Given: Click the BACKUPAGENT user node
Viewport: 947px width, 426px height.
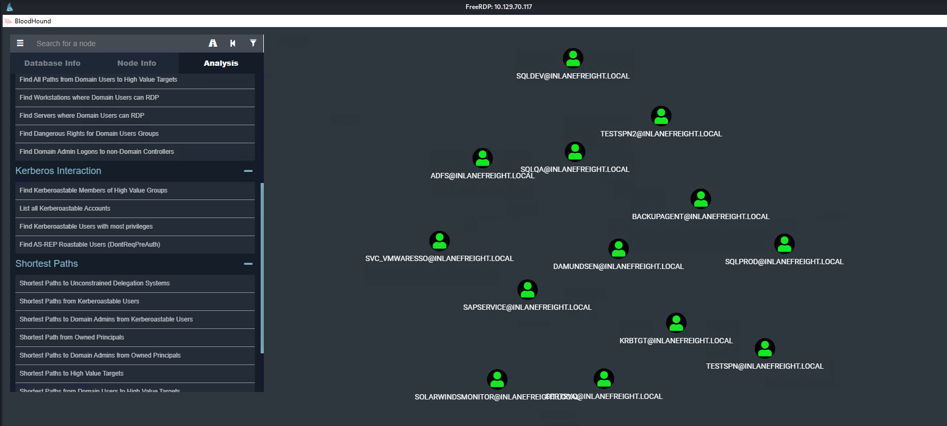Looking at the screenshot, I should (700, 199).
